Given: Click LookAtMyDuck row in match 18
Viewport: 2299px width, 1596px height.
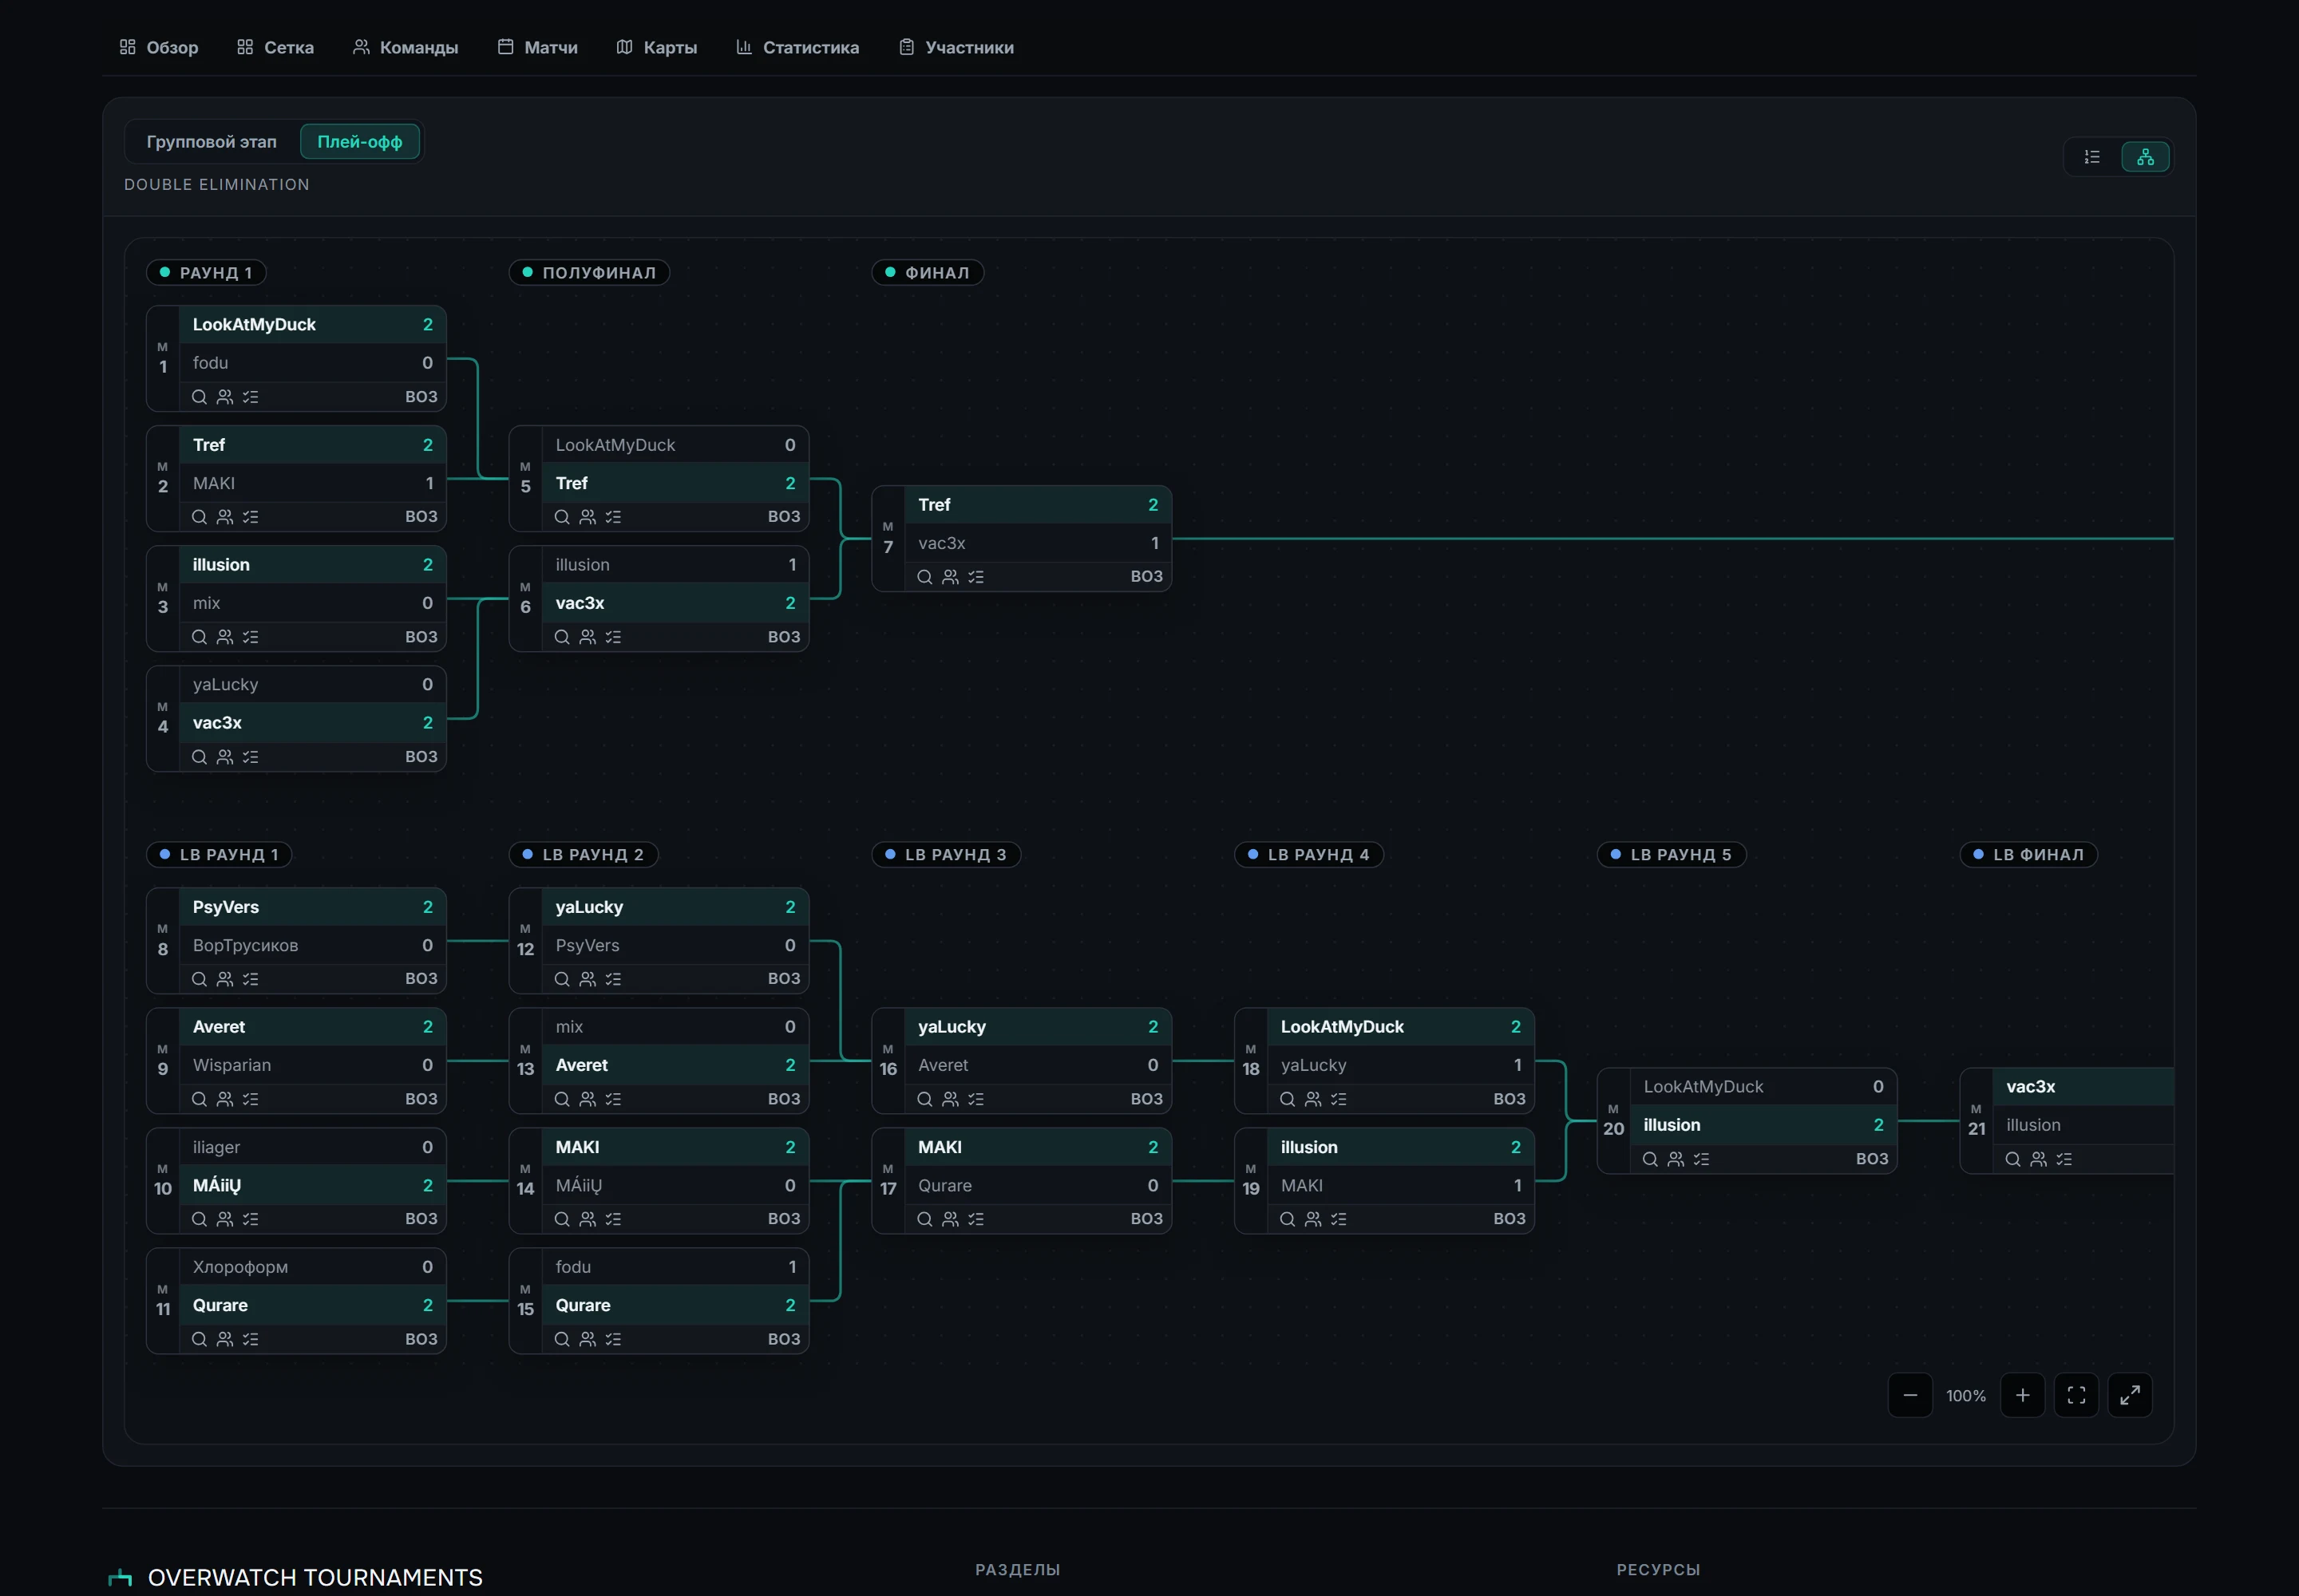Looking at the screenshot, I should tap(1401, 1027).
